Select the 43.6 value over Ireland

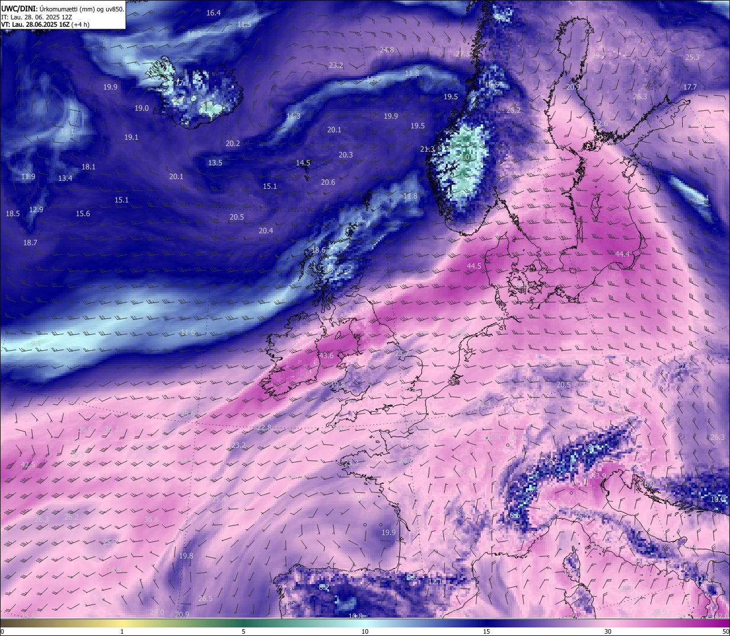(326, 355)
